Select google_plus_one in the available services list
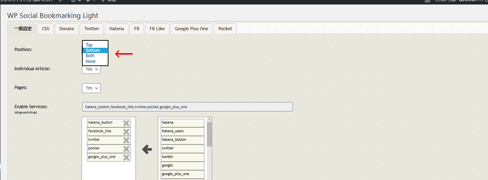The height and width of the screenshot is (180, 488). 183,174
